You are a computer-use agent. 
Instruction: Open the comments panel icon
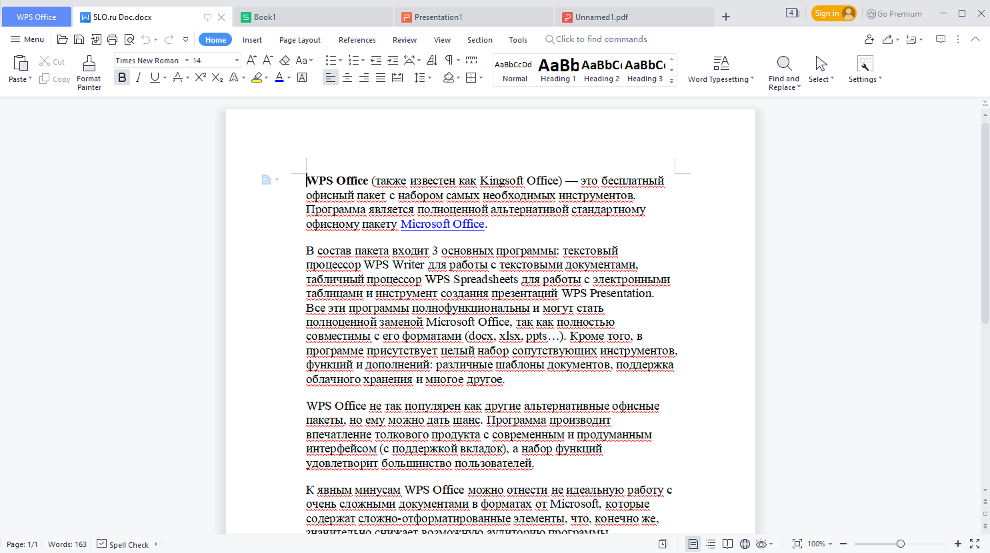coord(941,39)
